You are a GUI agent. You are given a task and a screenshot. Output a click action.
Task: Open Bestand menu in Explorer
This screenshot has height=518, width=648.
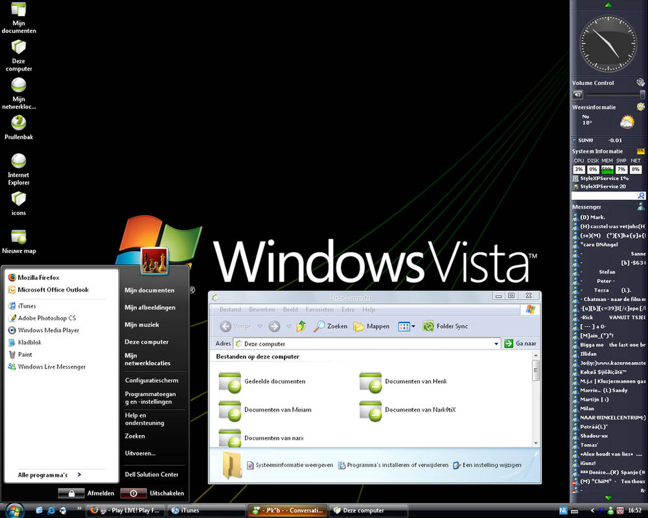[230, 310]
